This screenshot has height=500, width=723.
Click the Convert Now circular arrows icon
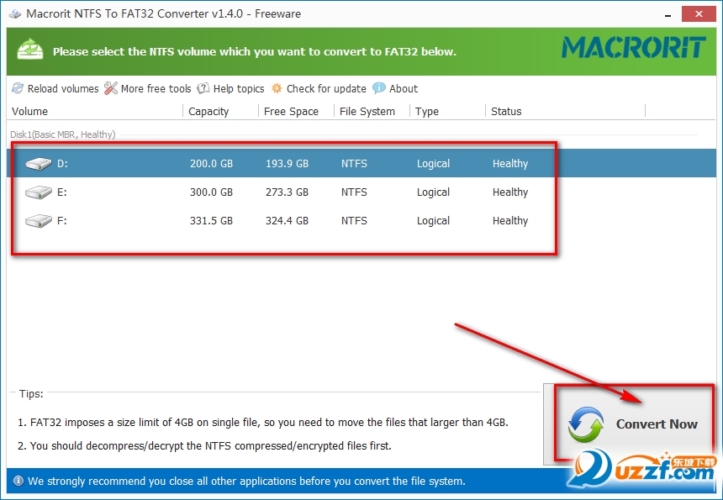[586, 424]
